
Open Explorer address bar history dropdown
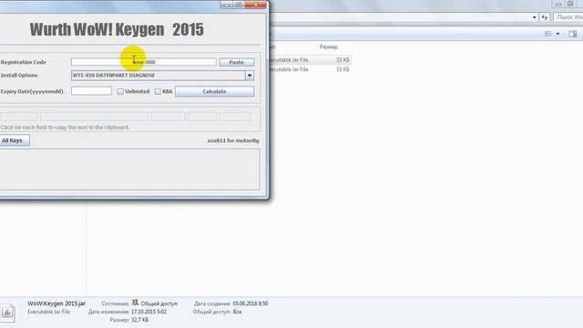point(535,17)
